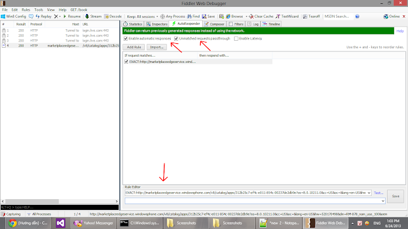The height and width of the screenshot is (229, 408).
Task: Toggle Enable automatic responses checkbox
Action: pyautogui.click(x=126, y=38)
